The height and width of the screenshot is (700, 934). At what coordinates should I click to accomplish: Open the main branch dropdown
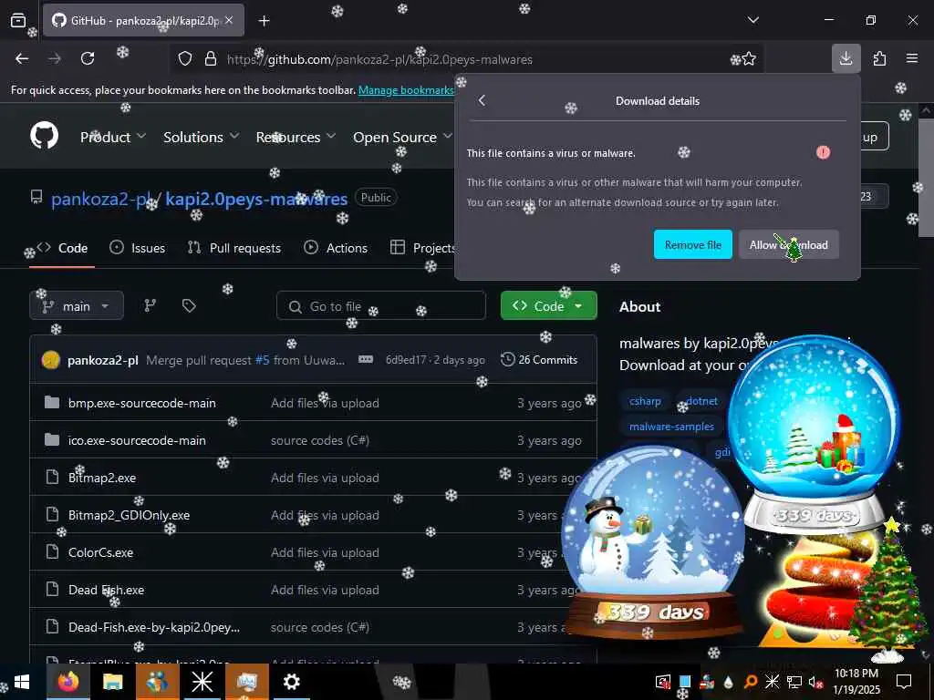point(77,306)
